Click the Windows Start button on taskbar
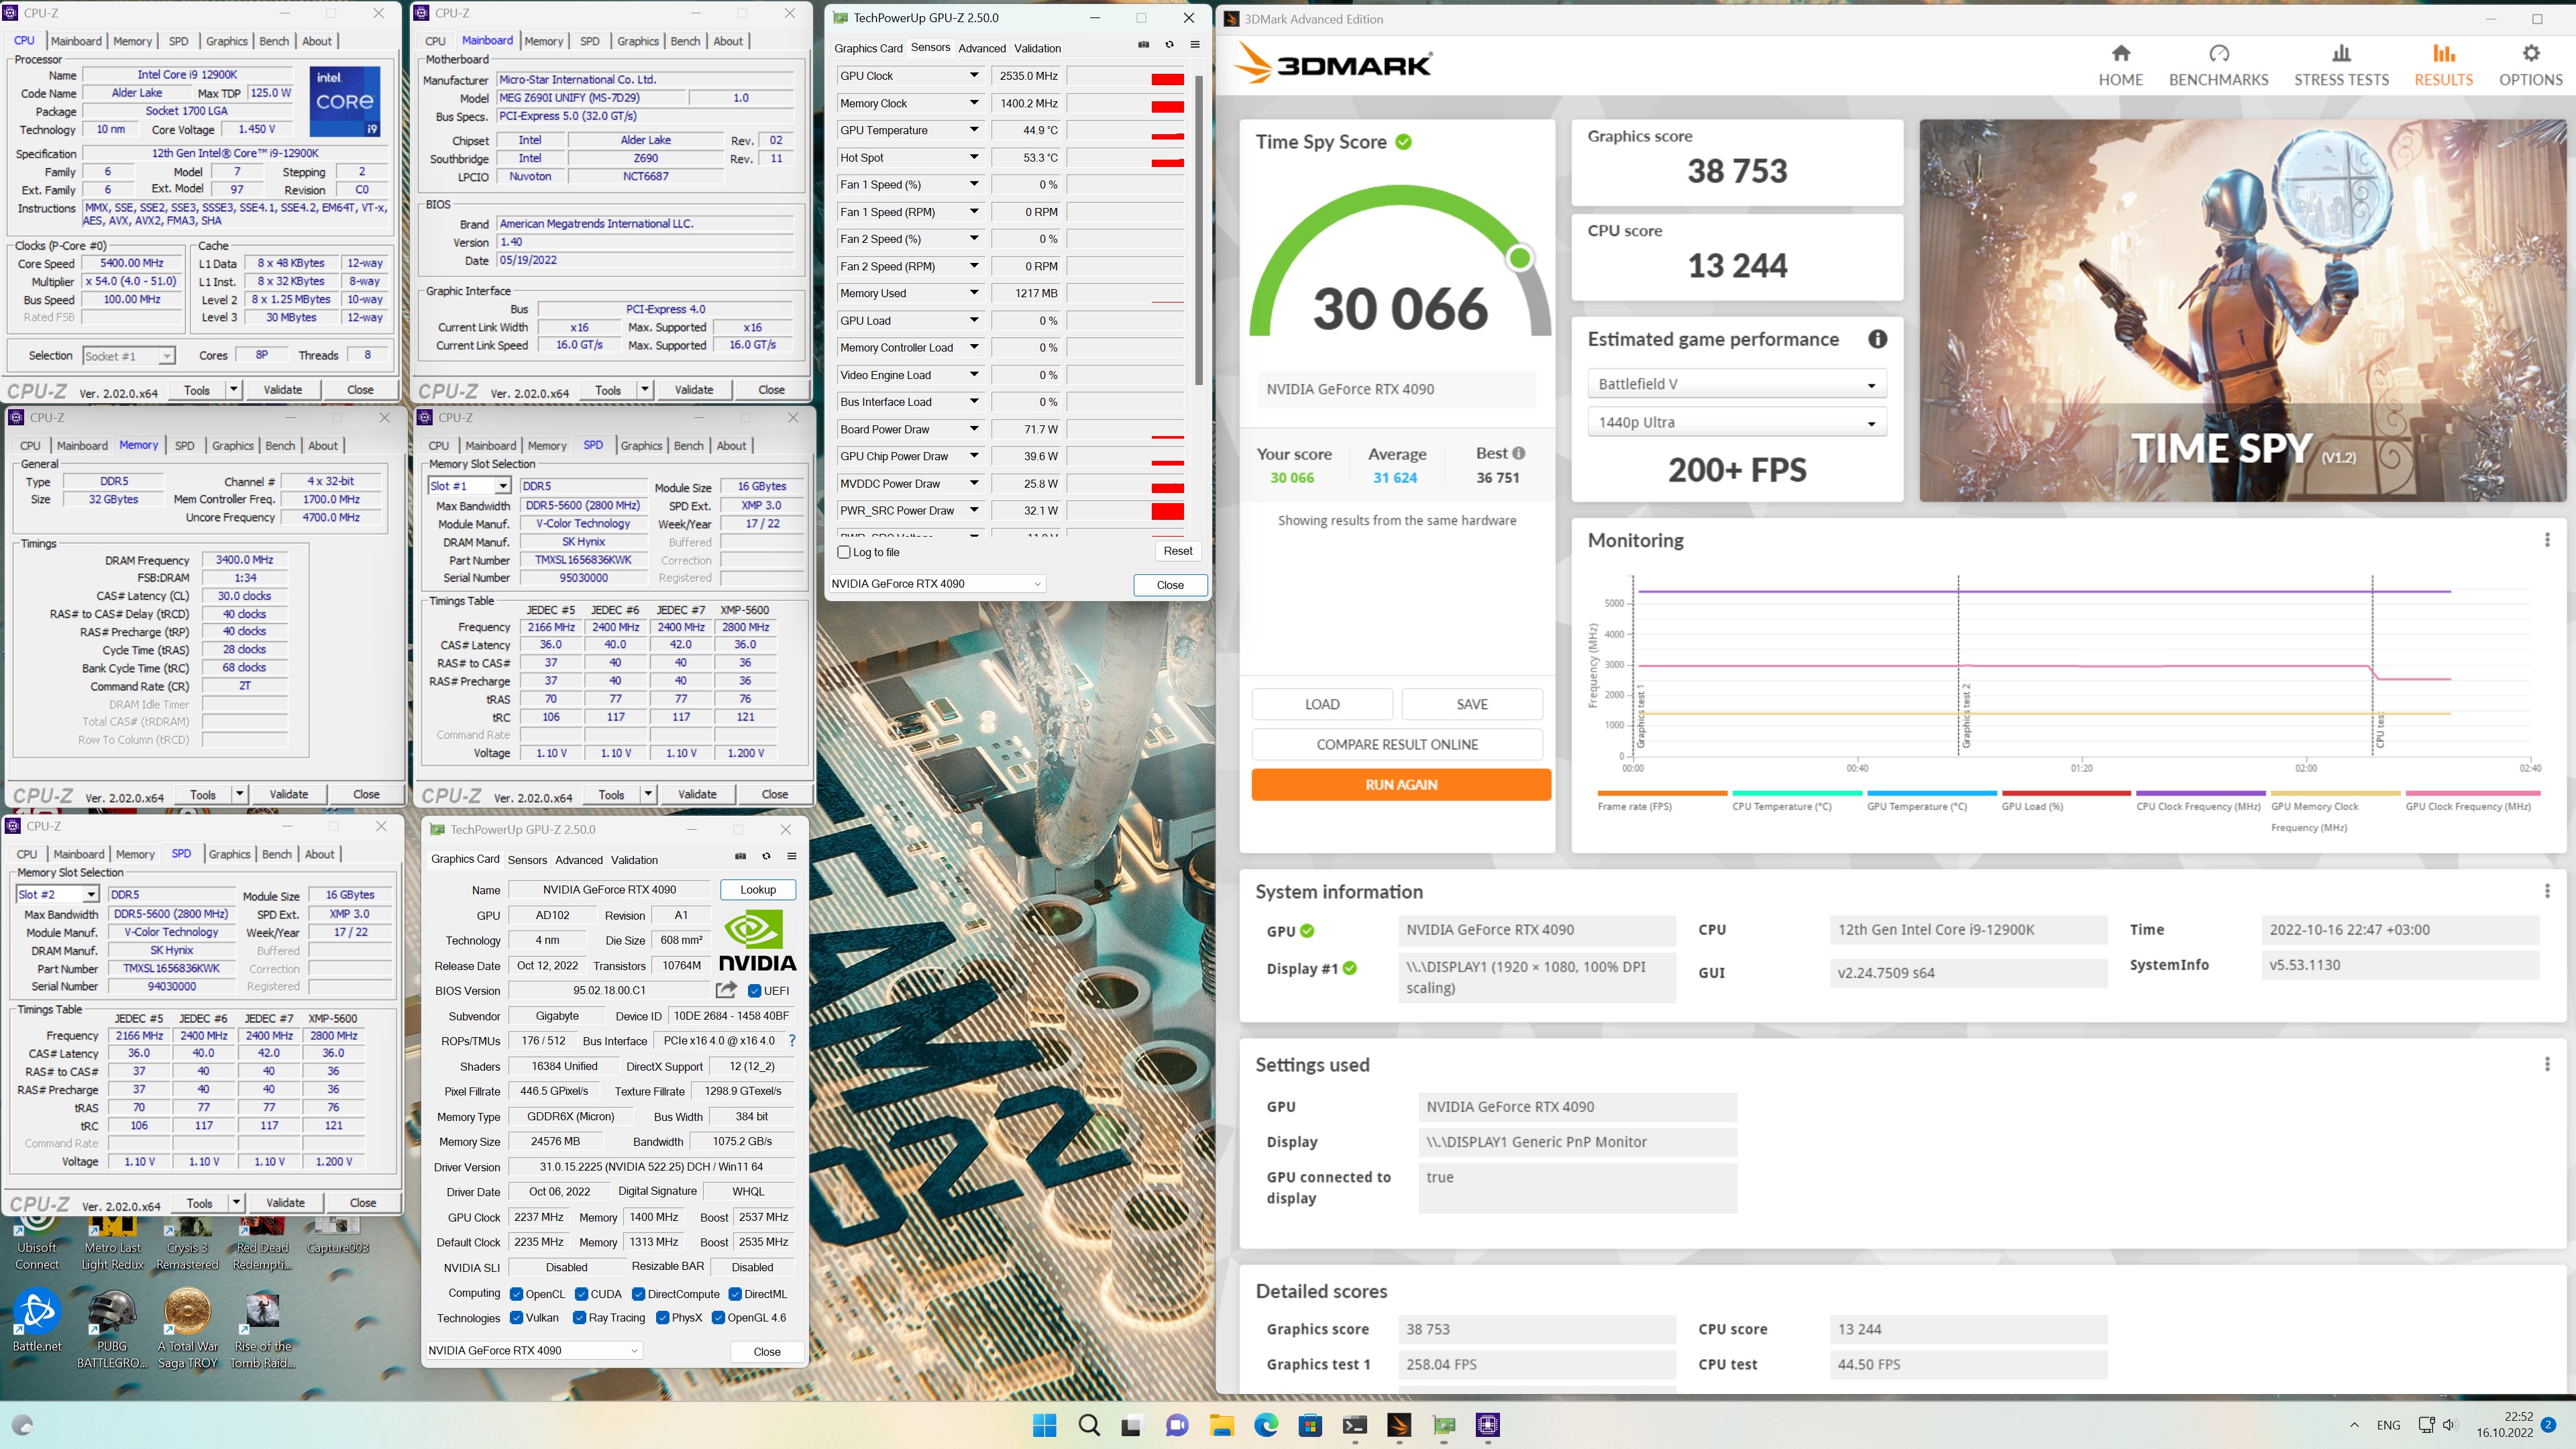Viewport: 2576px width, 1449px height. coord(1044,1425)
